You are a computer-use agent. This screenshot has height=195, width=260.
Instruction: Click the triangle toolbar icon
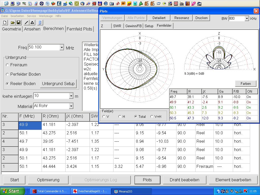[32, 23]
